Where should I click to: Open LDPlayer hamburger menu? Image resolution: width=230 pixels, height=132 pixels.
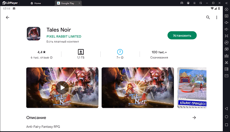195,3
